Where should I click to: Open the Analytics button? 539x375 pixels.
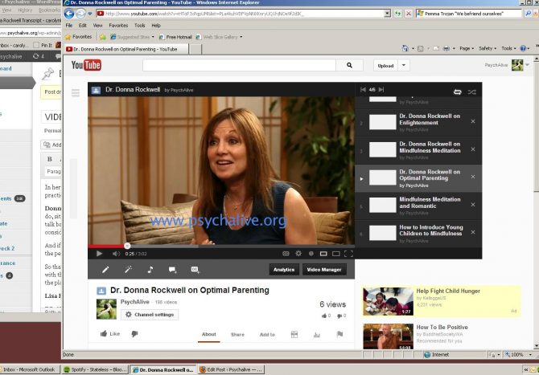[x=284, y=270]
